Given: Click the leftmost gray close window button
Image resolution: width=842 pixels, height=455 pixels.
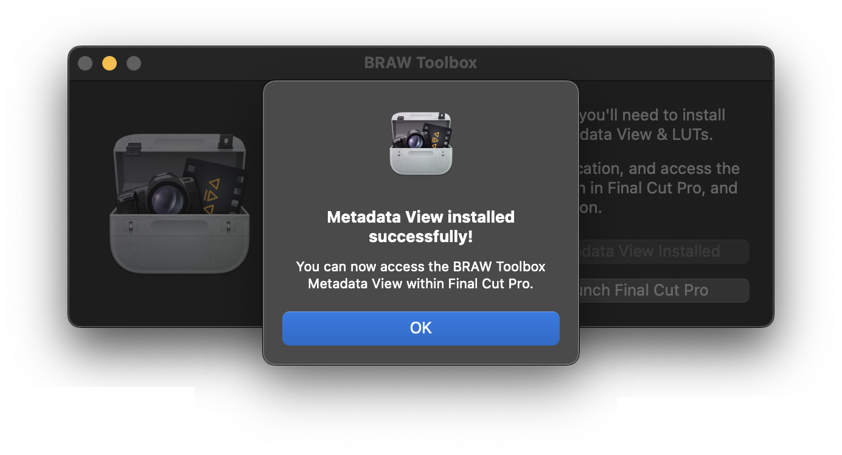Looking at the screenshot, I should pyautogui.click(x=85, y=63).
